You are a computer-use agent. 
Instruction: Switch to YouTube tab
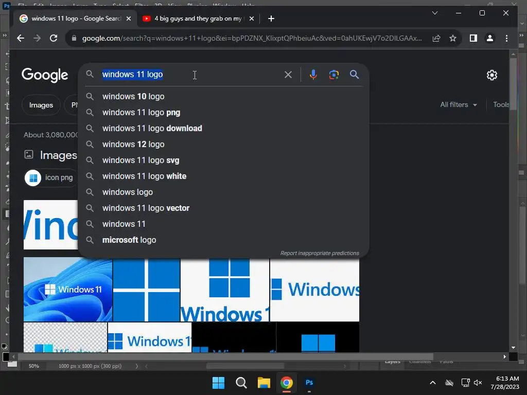click(198, 19)
